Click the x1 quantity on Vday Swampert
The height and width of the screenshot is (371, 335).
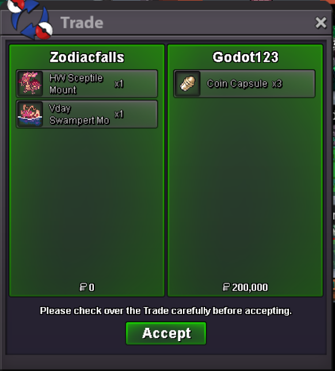click(119, 114)
